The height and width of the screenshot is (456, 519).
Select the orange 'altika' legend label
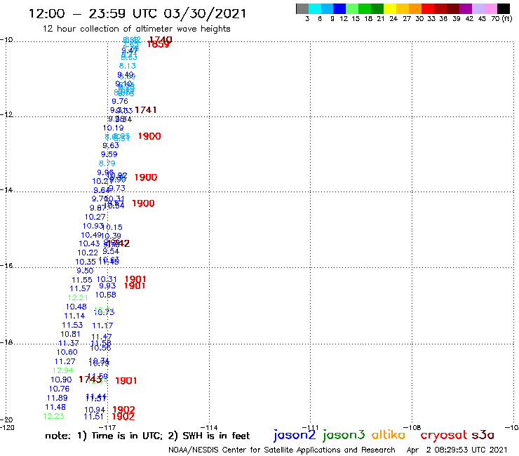point(389,434)
